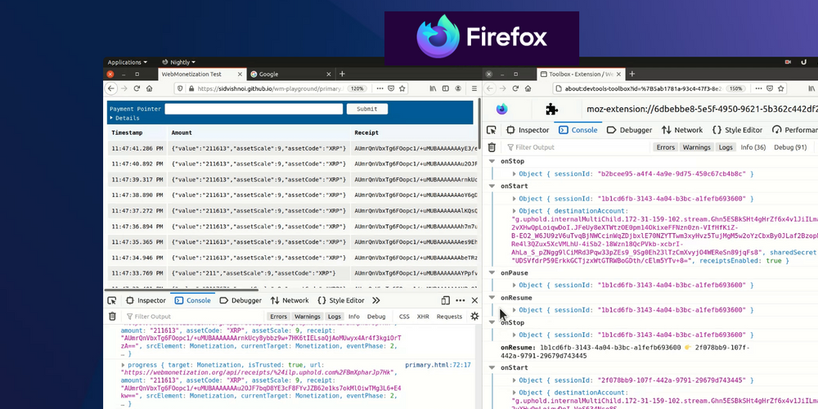Show more devtools tabs chevron
This screenshot has height=409, width=818.
pyautogui.click(x=375, y=300)
